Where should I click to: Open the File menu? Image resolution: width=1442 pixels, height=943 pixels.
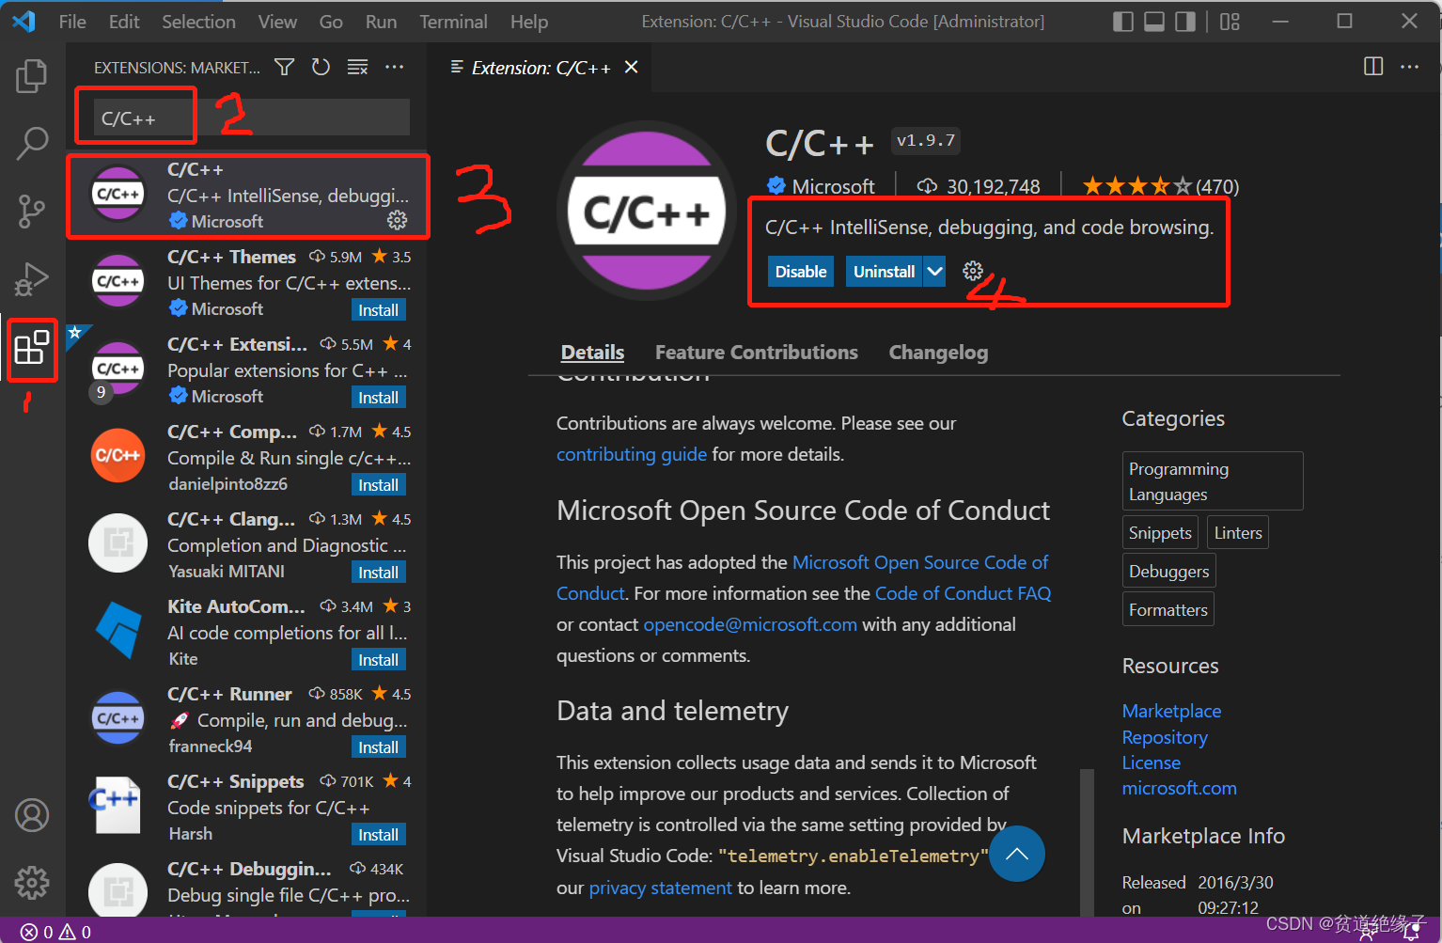[x=72, y=22]
